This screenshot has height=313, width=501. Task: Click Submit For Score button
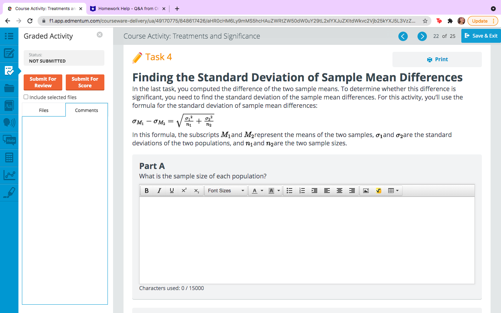[85, 82]
